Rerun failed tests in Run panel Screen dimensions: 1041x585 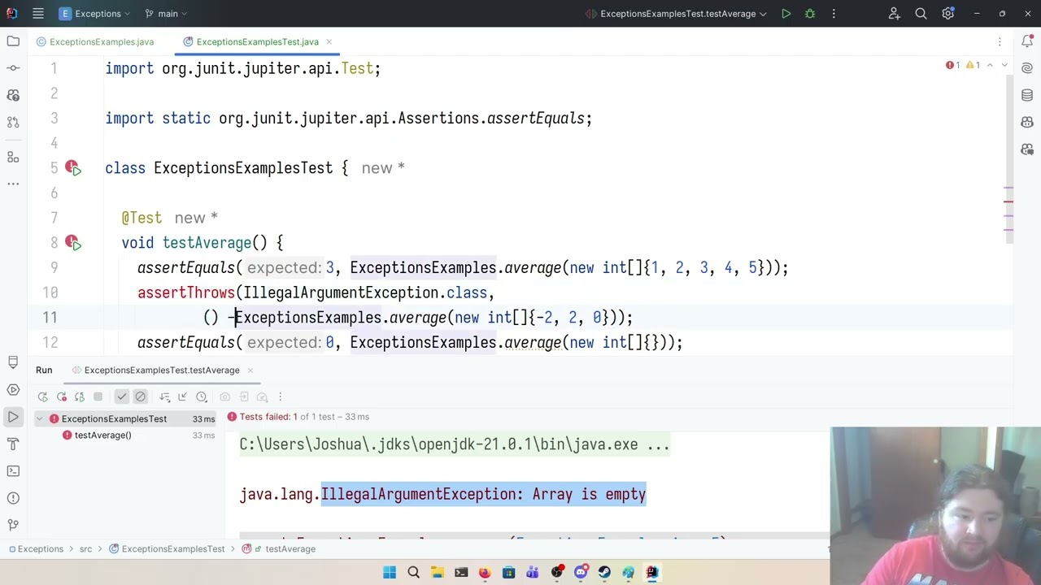click(x=61, y=396)
